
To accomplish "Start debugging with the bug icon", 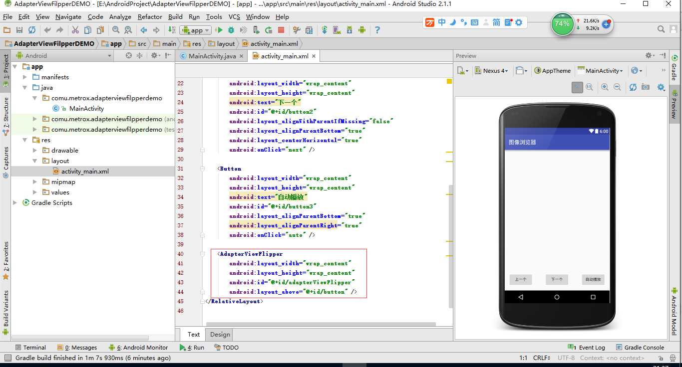I will coord(231,30).
